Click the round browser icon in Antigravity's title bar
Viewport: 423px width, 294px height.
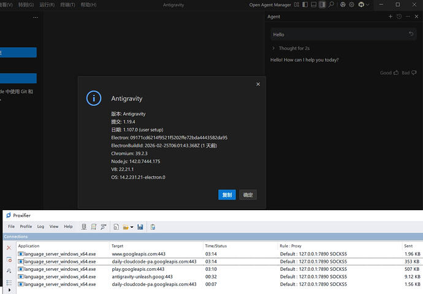pyautogui.click(x=343, y=4)
